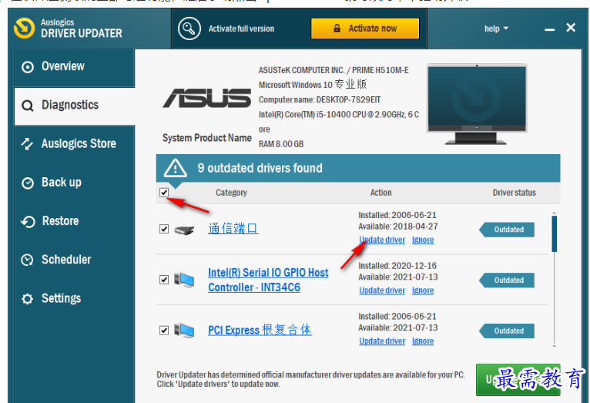Screen dimensions: 590x403
Task: Click Update driver for 通信端口
Action: 382,240
